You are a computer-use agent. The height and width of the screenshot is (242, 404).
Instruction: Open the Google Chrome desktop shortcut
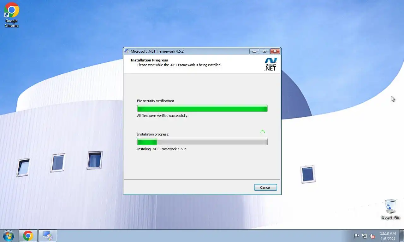pyautogui.click(x=12, y=15)
